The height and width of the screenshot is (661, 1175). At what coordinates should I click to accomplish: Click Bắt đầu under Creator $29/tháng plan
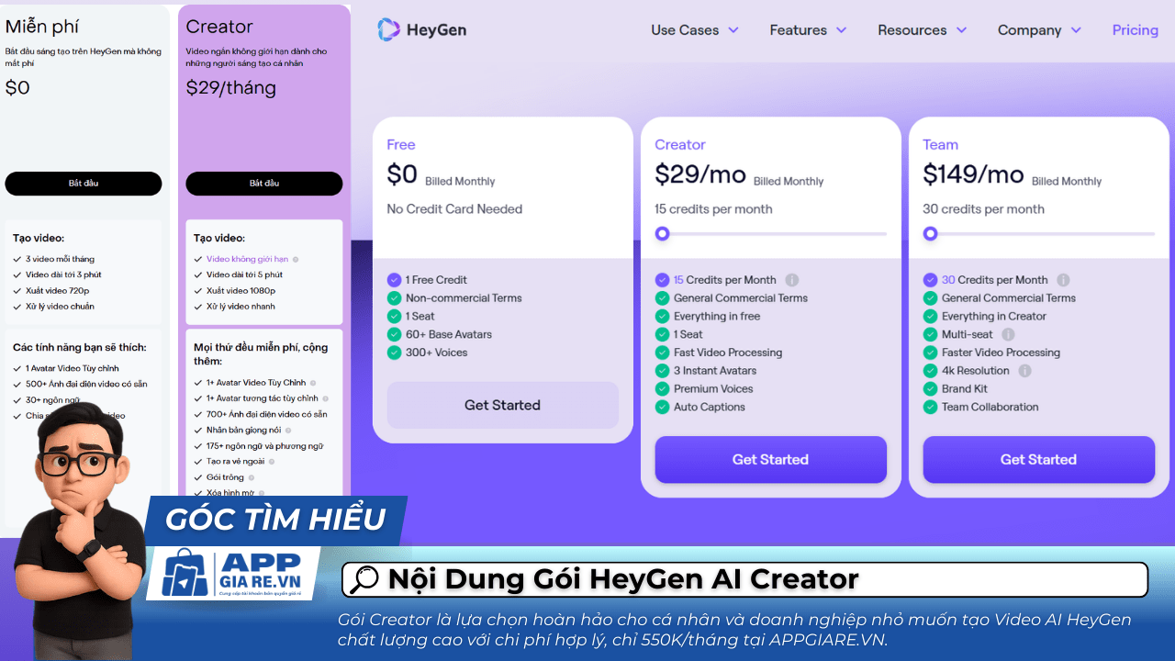[264, 184]
